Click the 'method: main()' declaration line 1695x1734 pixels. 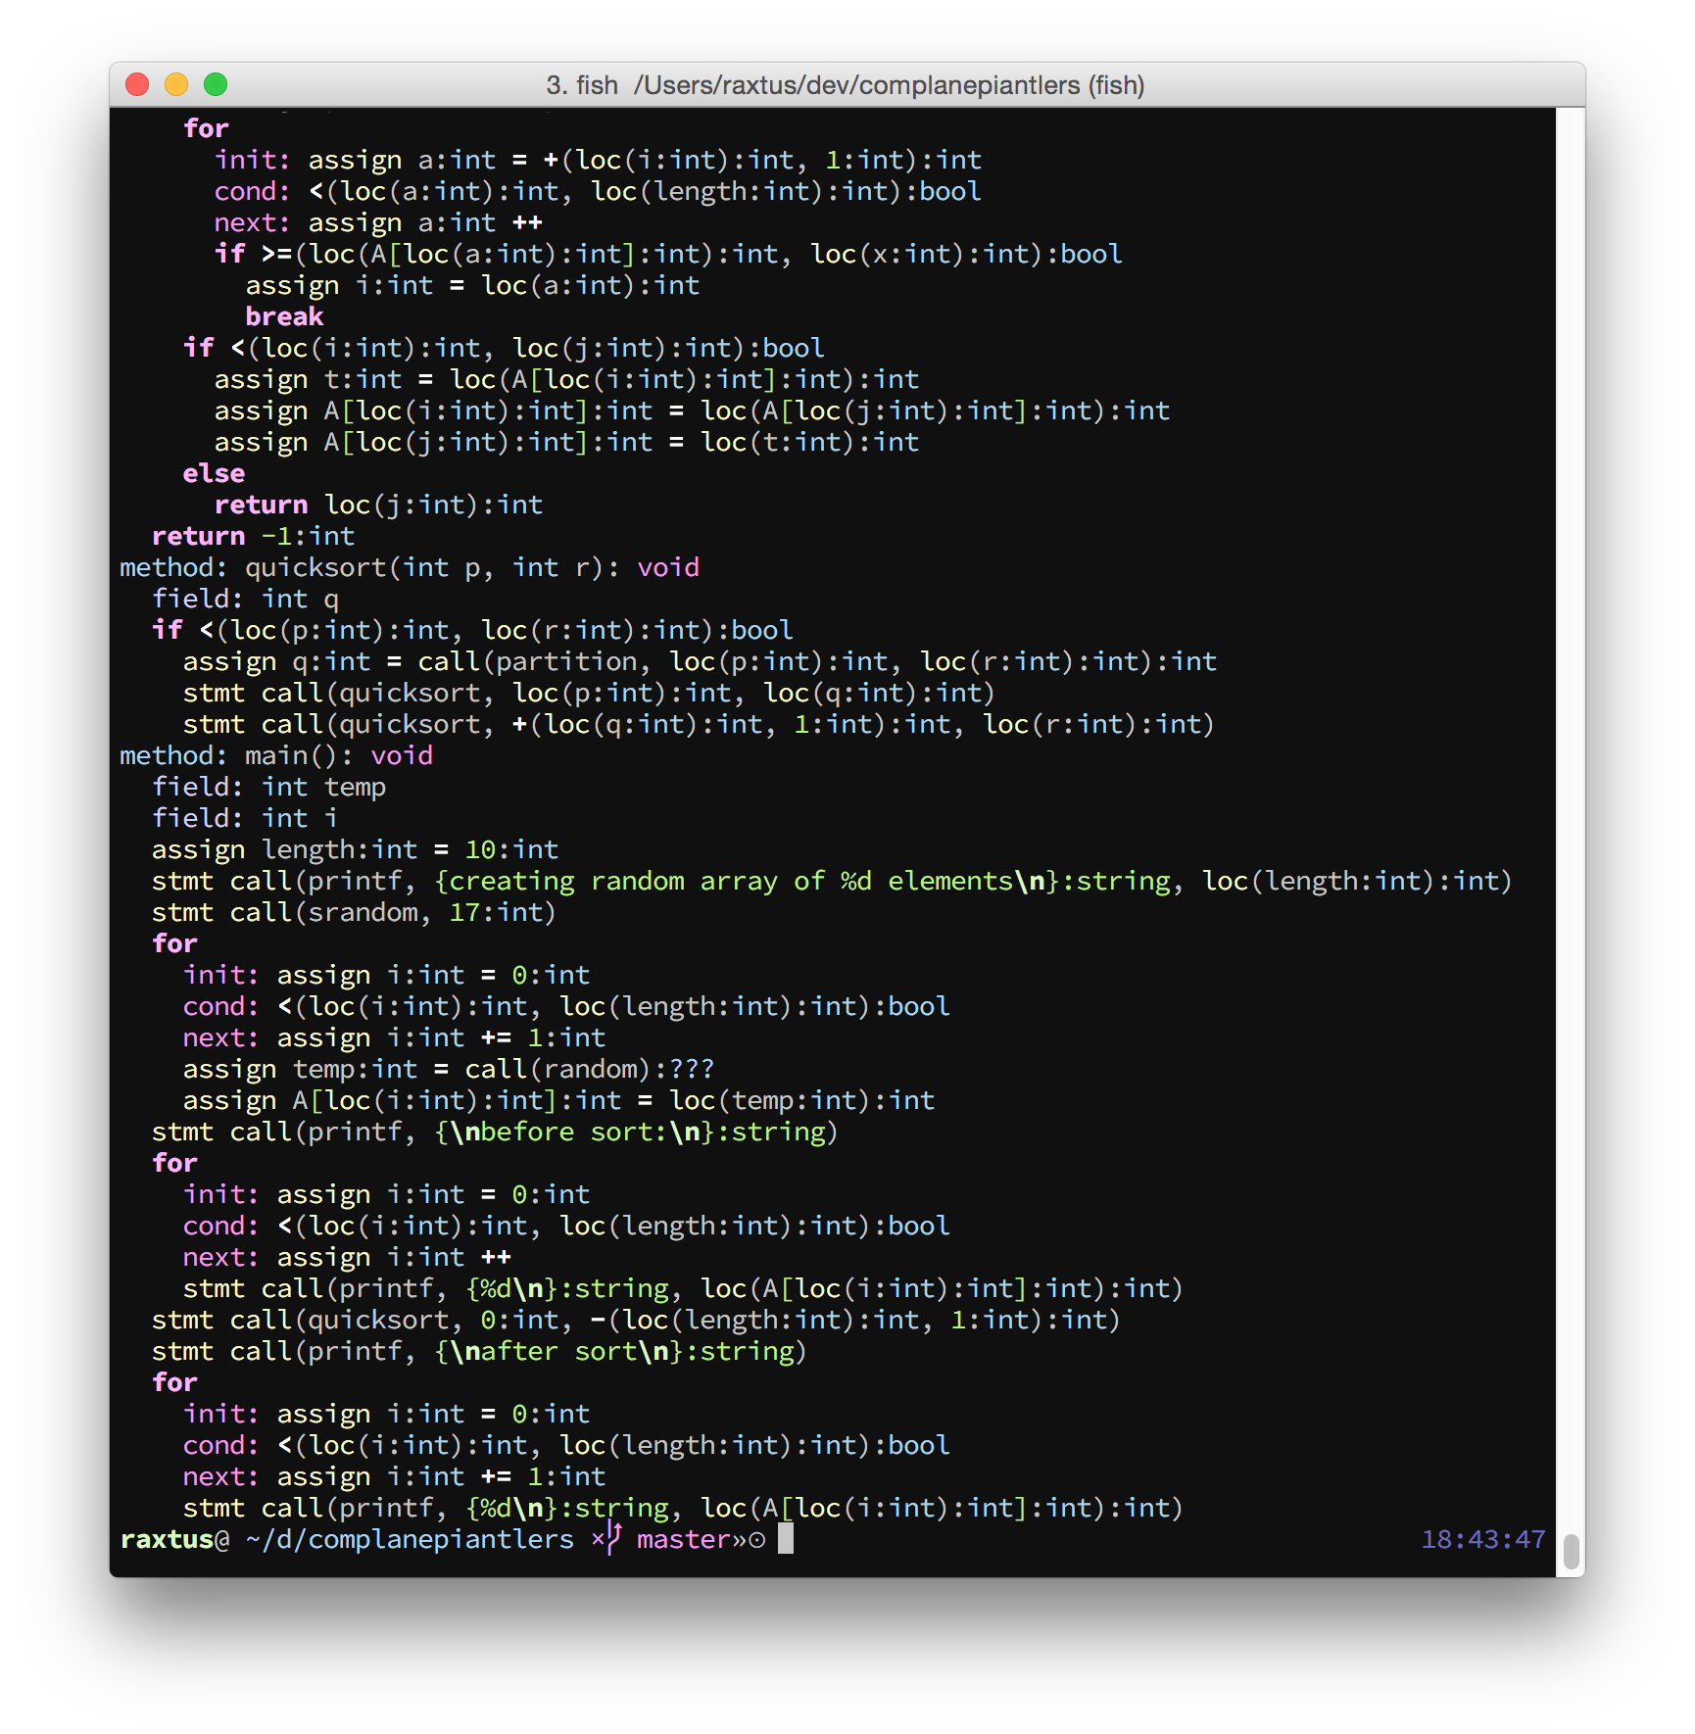[x=275, y=756]
